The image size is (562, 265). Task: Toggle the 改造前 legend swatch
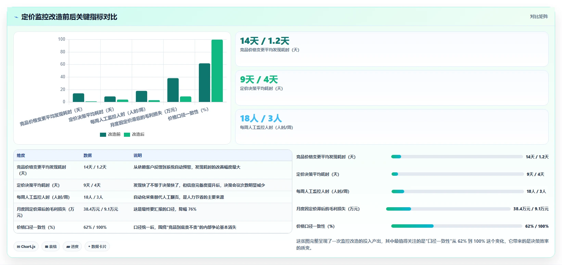coord(103,135)
